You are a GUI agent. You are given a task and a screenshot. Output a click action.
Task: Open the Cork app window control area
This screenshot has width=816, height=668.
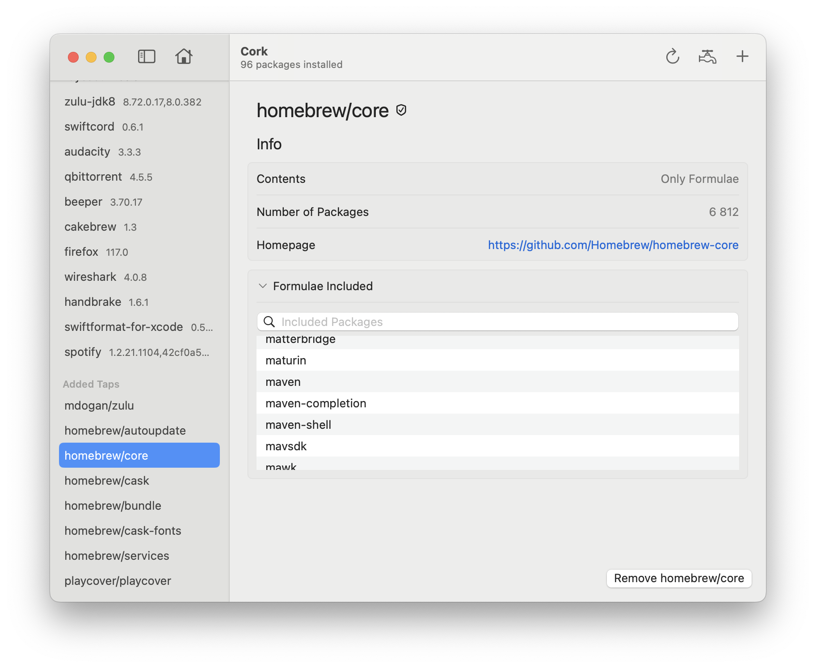point(90,57)
